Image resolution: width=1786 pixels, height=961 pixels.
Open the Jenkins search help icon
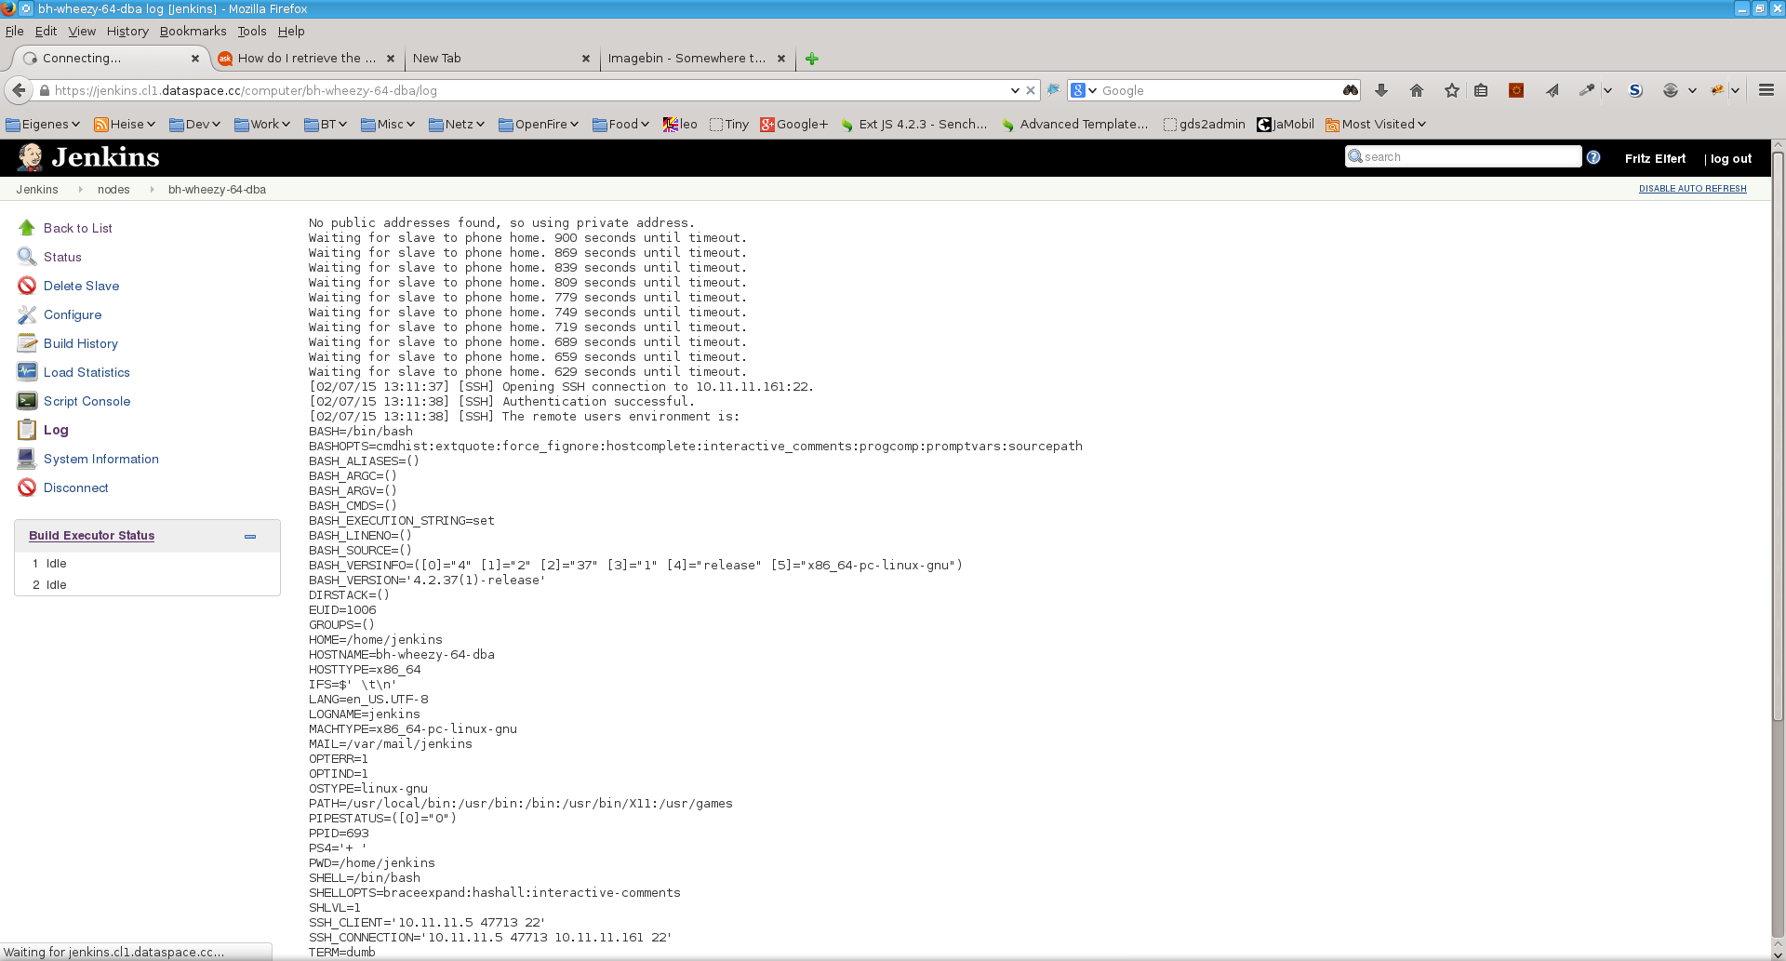coord(1593,157)
